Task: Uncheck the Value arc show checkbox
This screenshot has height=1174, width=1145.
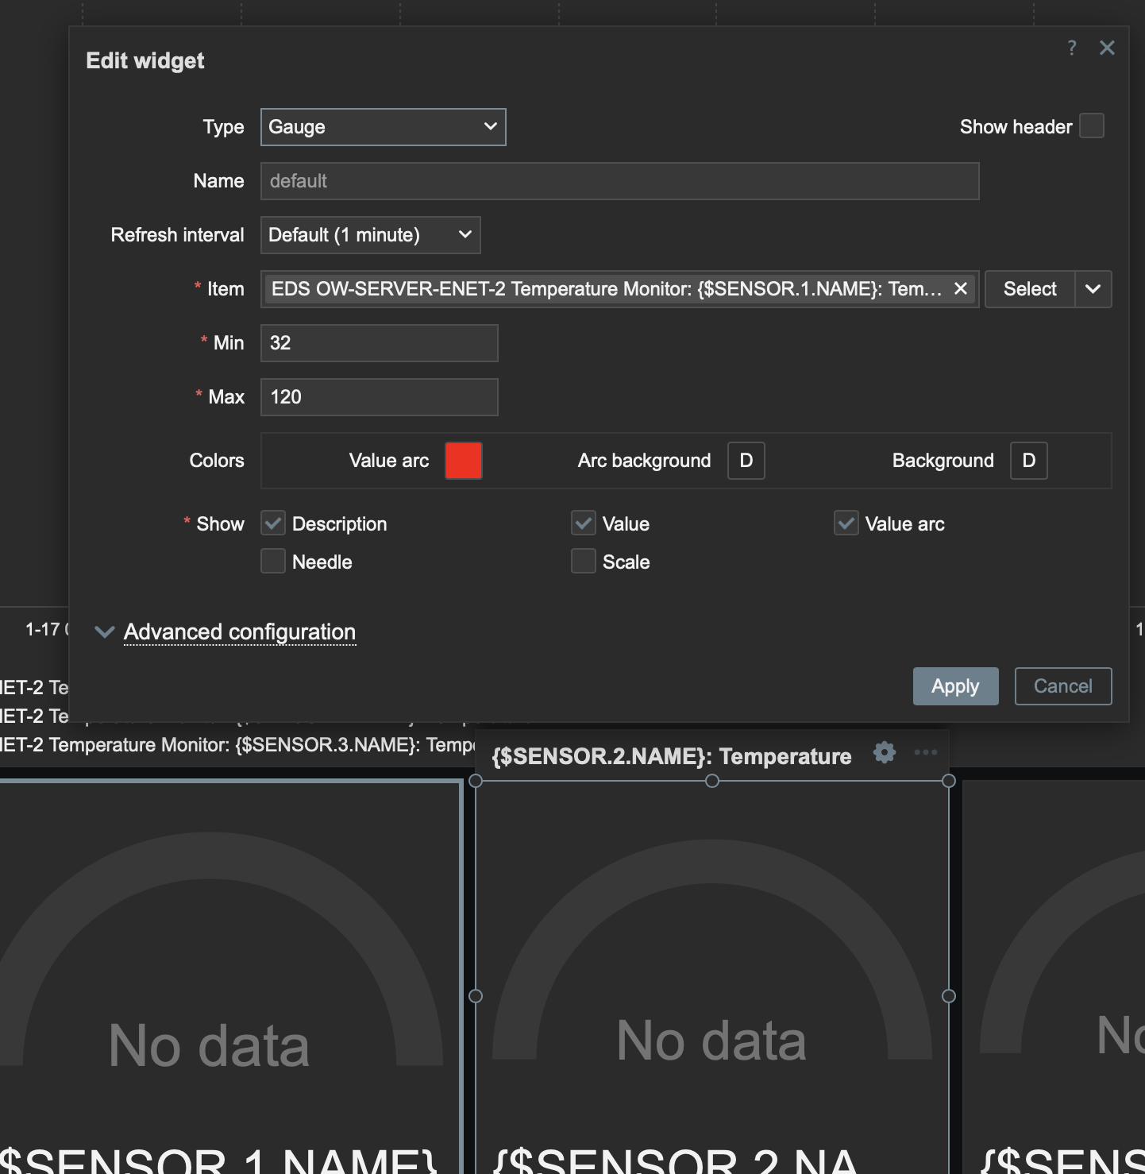Action: click(x=846, y=523)
